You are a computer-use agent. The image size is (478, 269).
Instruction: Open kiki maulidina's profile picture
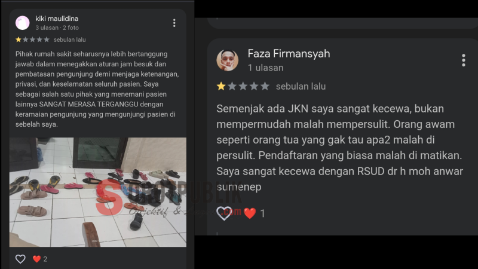(22, 23)
